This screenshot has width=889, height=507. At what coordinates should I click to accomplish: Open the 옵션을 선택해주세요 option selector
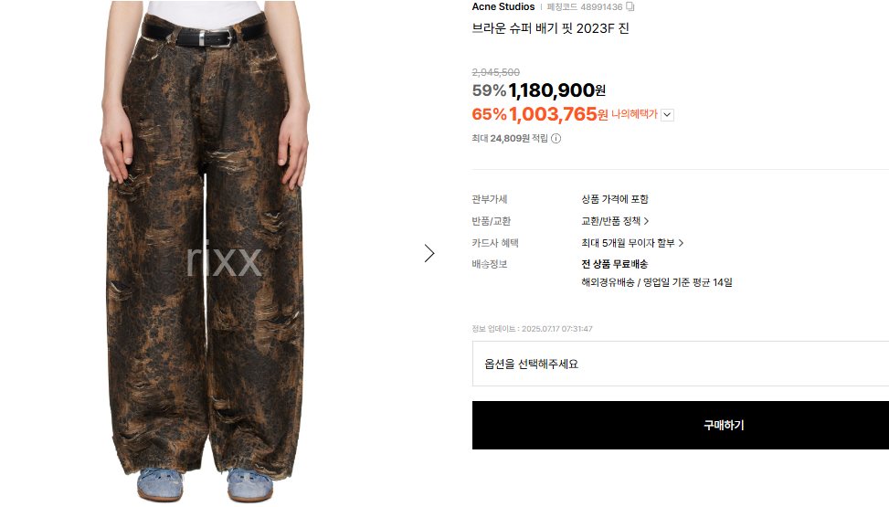tap(681, 364)
